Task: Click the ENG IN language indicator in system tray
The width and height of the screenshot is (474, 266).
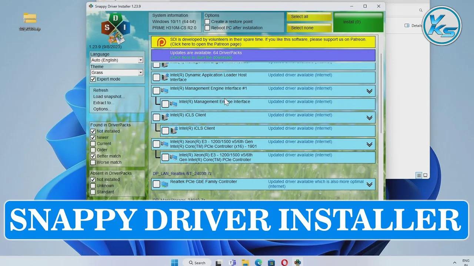Action: (x=465, y=262)
